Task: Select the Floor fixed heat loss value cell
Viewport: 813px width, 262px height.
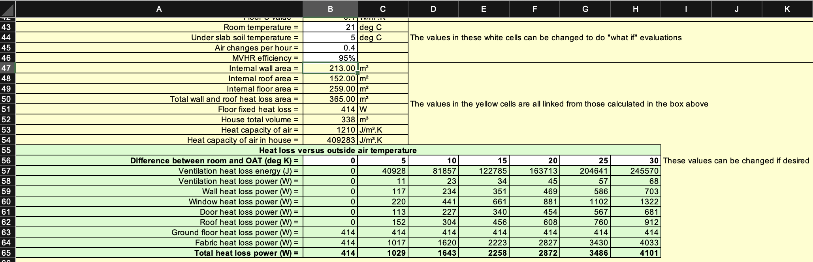Action: coord(330,109)
